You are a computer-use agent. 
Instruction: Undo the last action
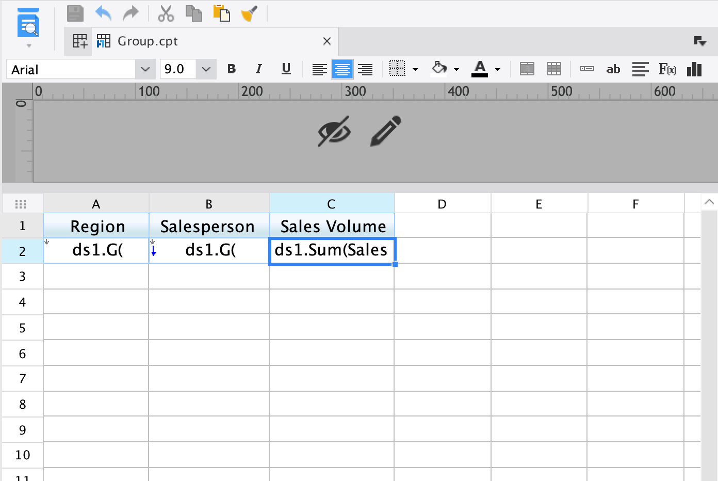(x=103, y=13)
